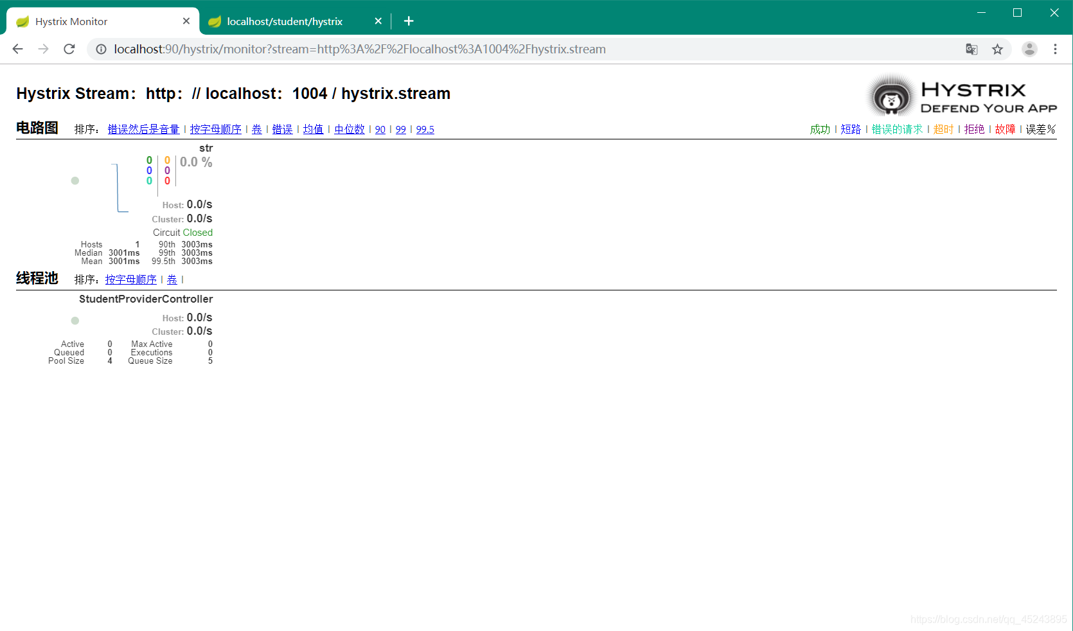Sort circuits by 错误
This screenshot has height=631, width=1073.
click(x=283, y=129)
